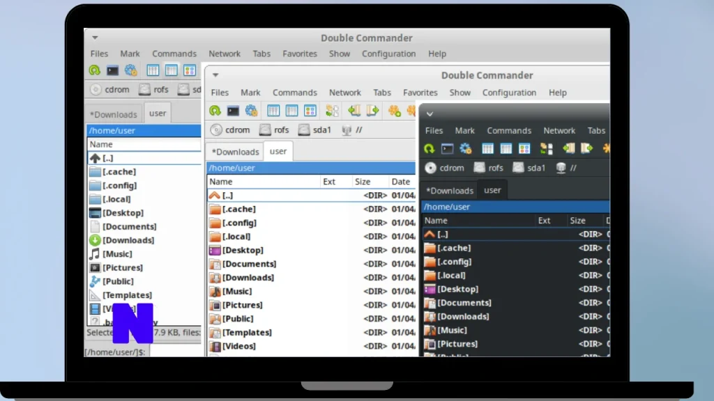Select the [Downloads] row in the back-left window
The width and height of the screenshot is (714, 401).
click(x=144, y=240)
